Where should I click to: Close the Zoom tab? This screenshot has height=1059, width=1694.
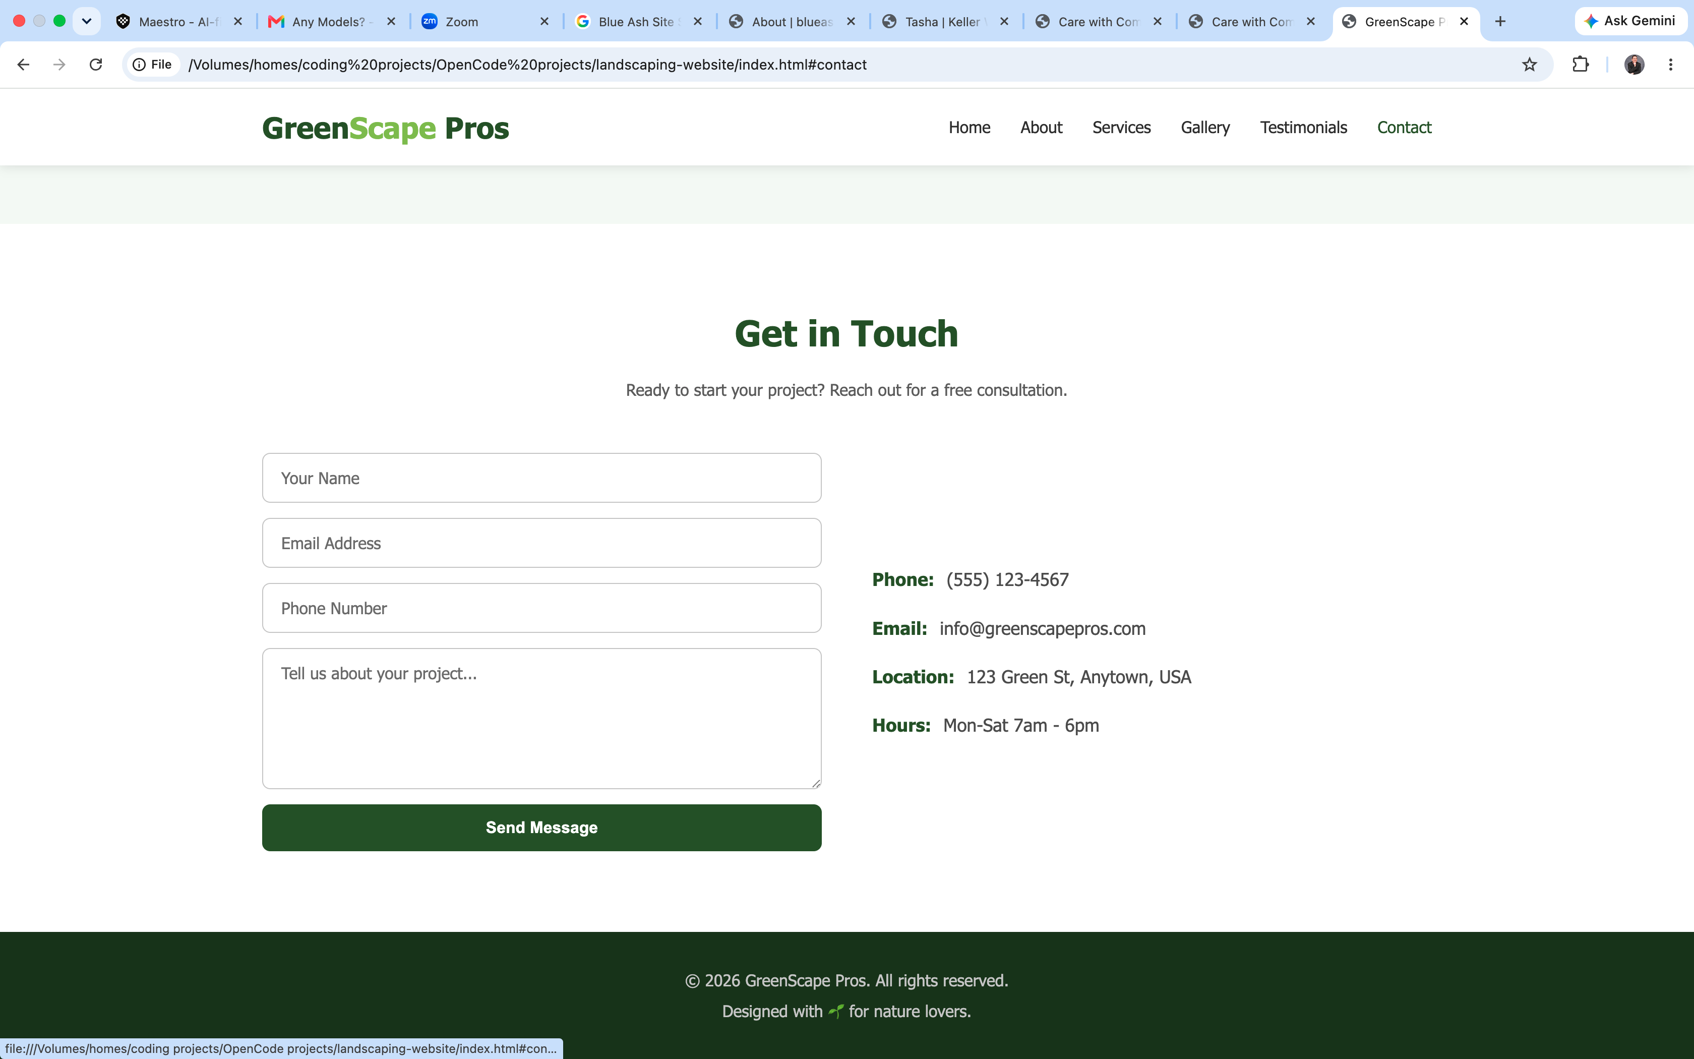544,22
